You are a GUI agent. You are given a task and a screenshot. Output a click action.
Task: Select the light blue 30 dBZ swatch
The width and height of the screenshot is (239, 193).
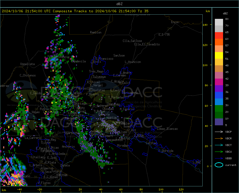(x=219, y=102)
